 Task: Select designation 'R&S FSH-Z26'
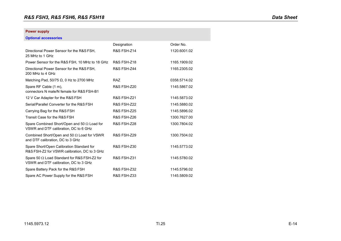click(124, 117)
